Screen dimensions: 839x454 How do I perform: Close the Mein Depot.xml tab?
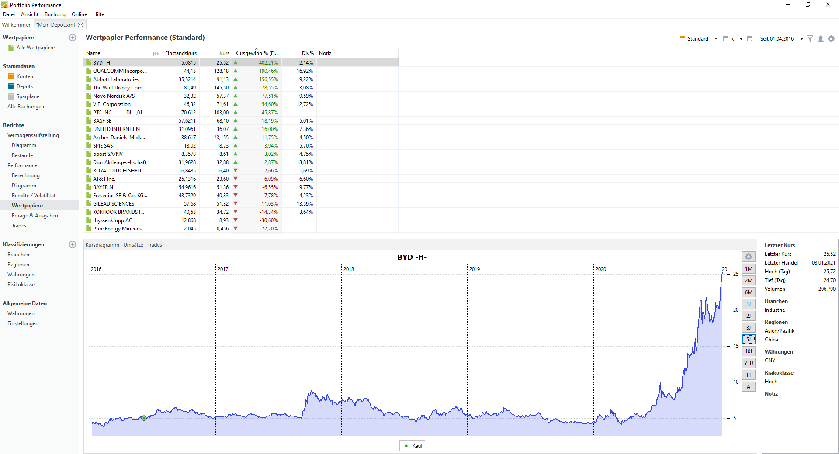(x=80, y=25)
